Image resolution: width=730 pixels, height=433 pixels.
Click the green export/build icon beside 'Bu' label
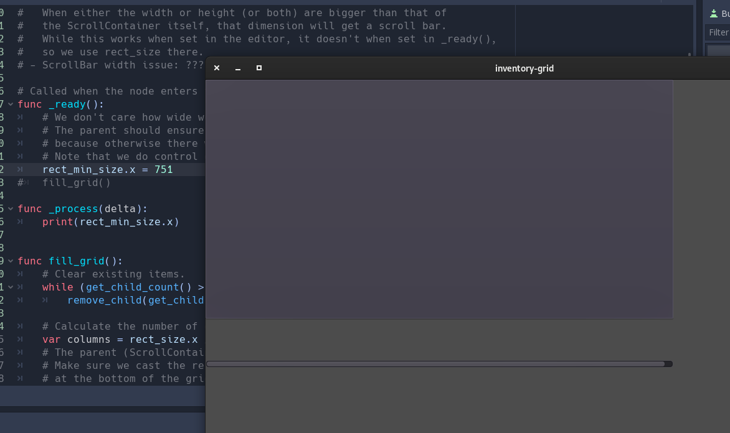coord(714,12)
